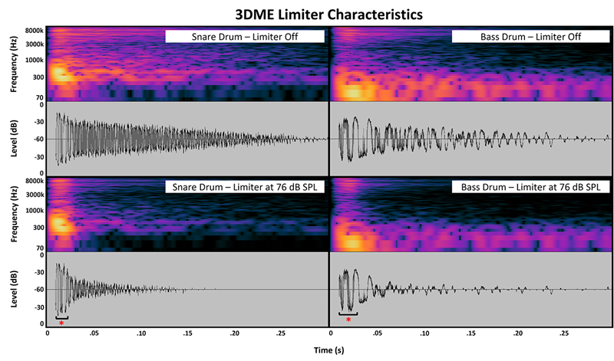This screenshot has width=614, height=361.
Task: Click the 8000k tick on Limiter Off frequency axis
Action: (35, 31)
